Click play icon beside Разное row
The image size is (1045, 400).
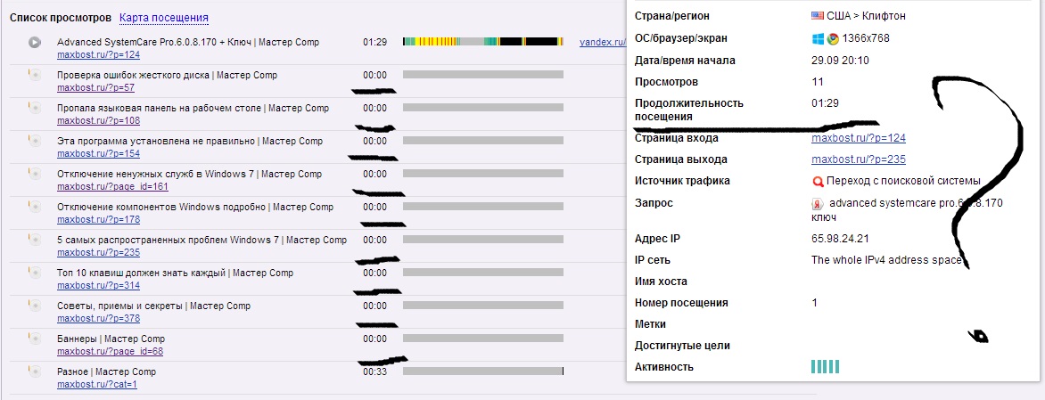coord(35,371)
